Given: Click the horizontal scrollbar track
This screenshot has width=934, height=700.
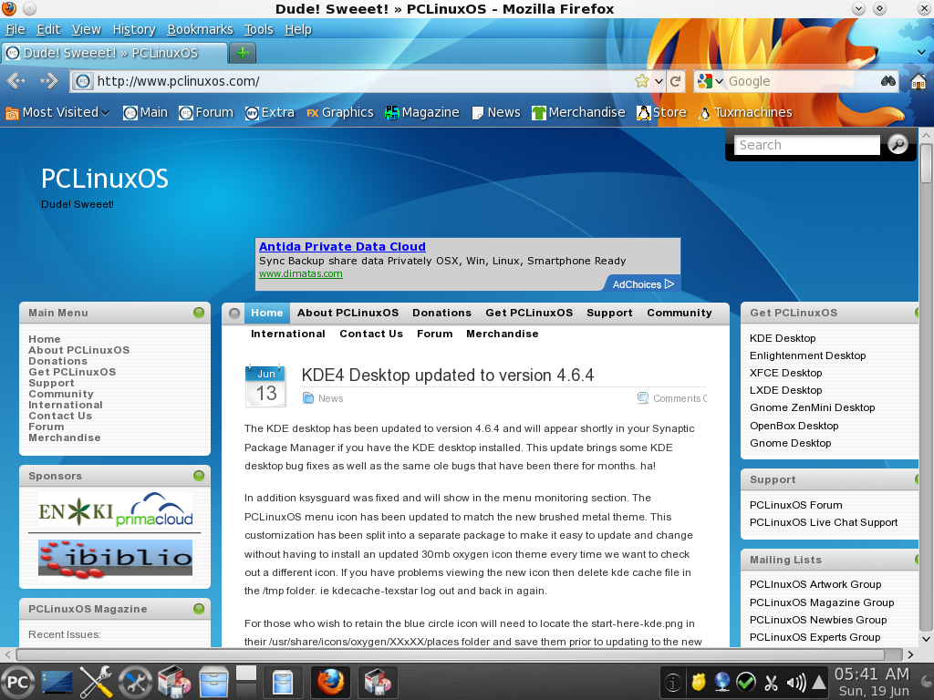Looking at the screenshot, I should click(459, 654).
